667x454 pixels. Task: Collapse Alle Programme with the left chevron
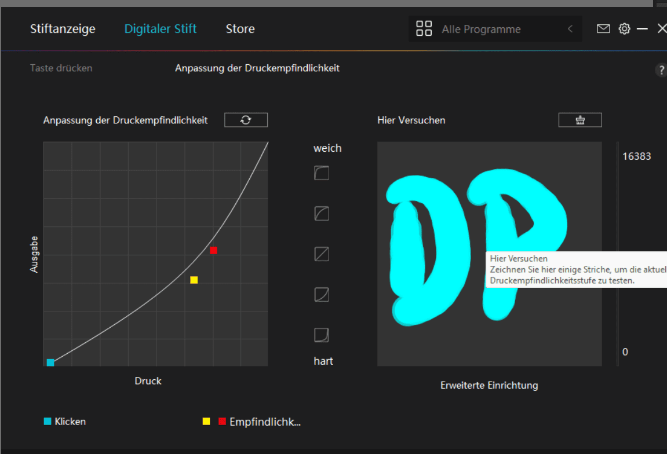tap(570, 28)
